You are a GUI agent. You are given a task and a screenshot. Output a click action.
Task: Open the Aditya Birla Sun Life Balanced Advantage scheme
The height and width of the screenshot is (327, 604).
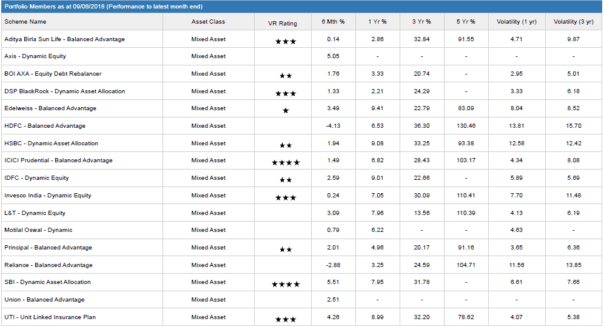(x=65, y=39)
